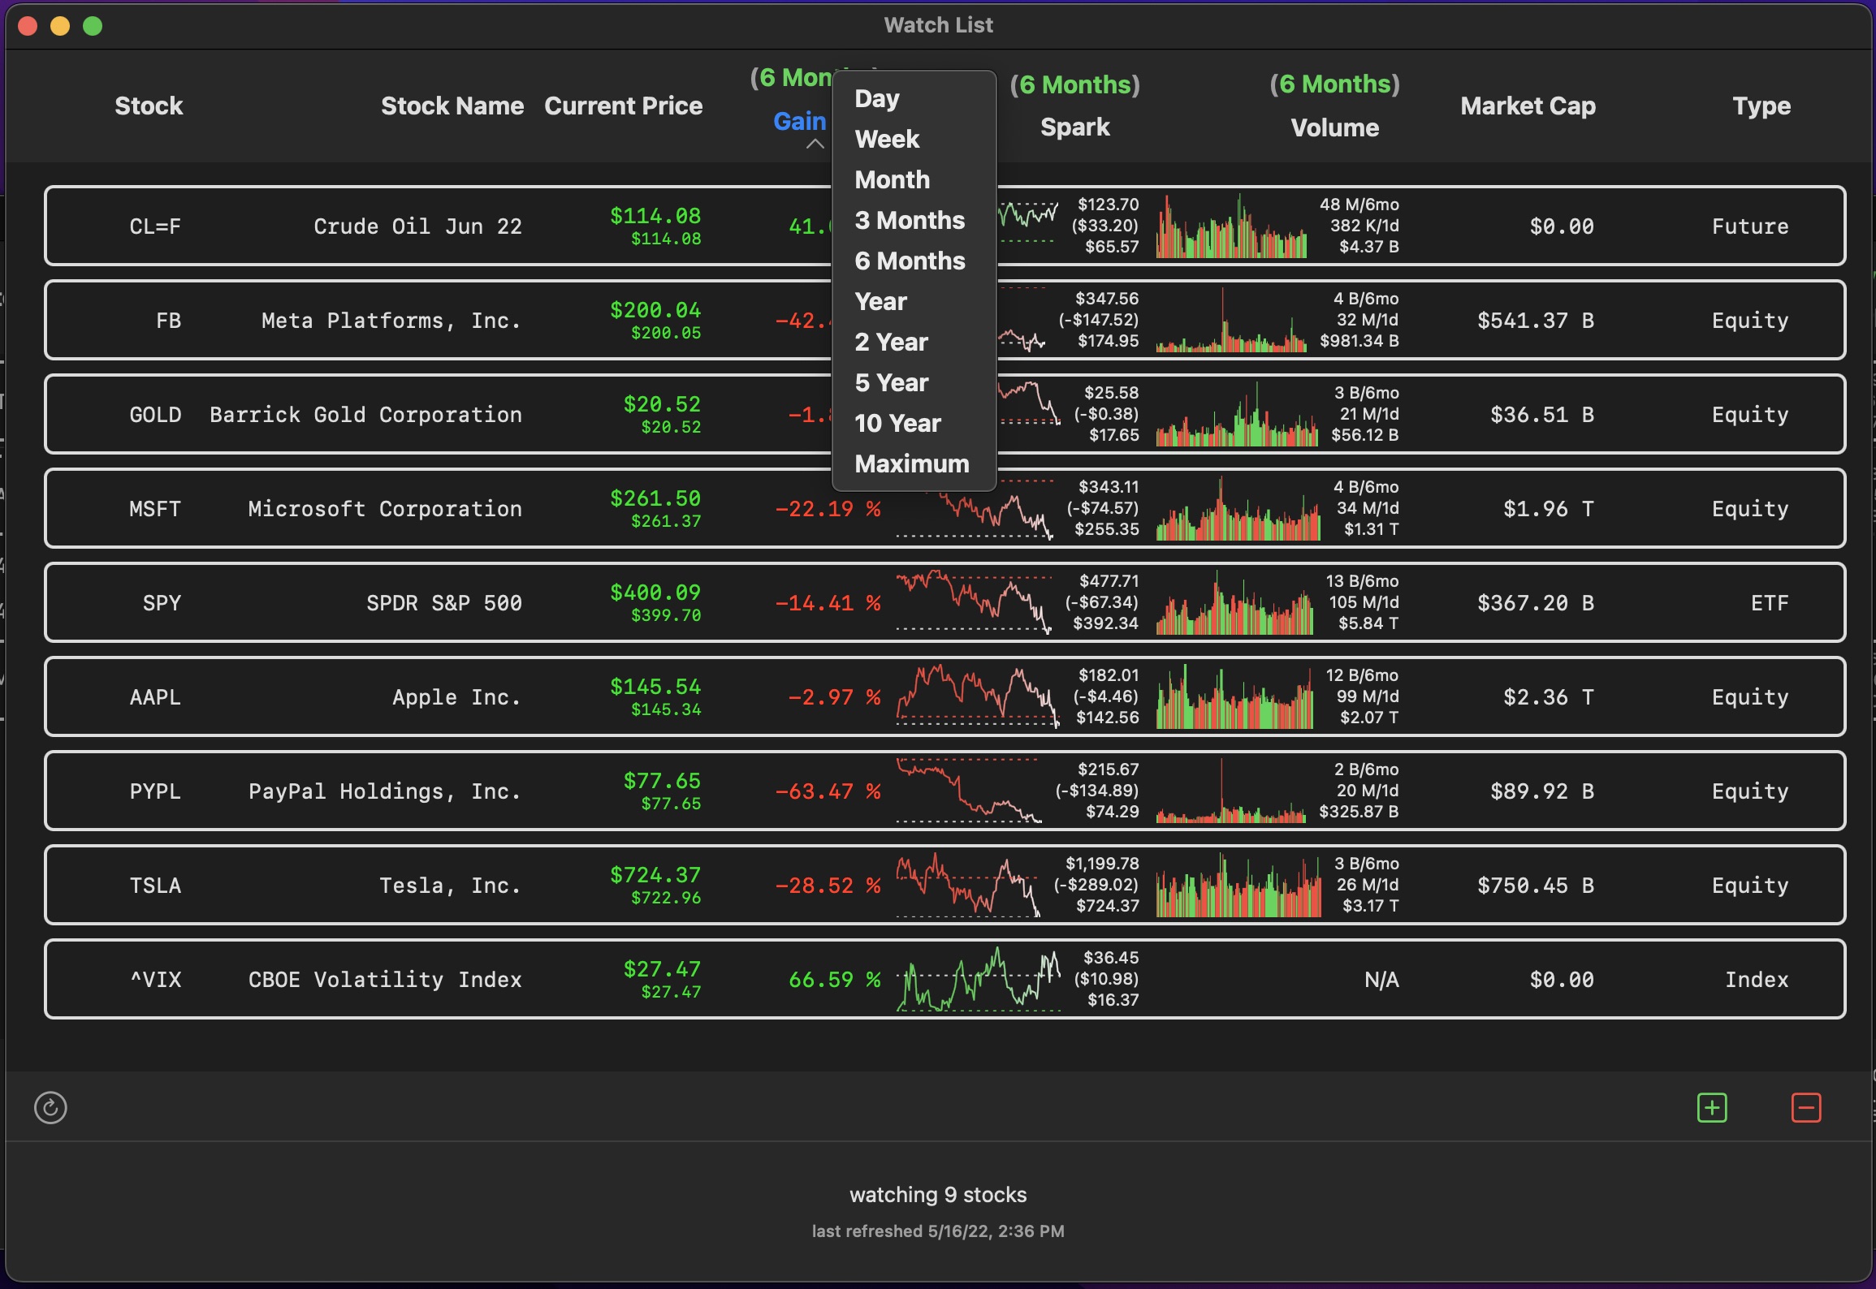Image resolution: width=1876 pixels, height=1289 pixels.
Task: Click the TSLA sparkline chart
Action: 968,885
